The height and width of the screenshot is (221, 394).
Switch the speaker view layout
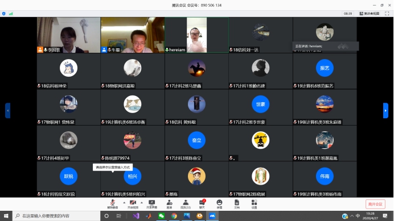point(370,14)
